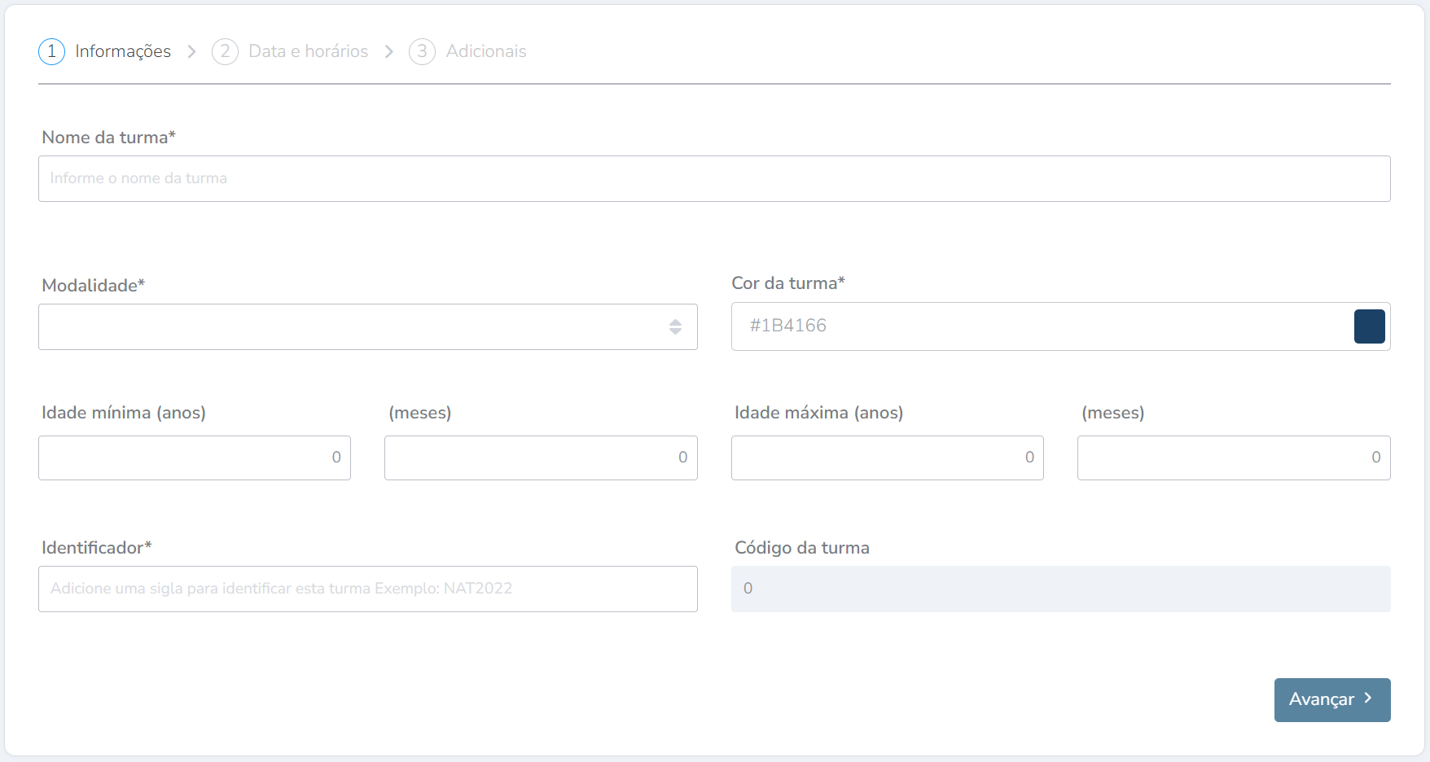Click the step 1 circle icon
Viewport: 1430px width, 762px height.
[51, 51]
